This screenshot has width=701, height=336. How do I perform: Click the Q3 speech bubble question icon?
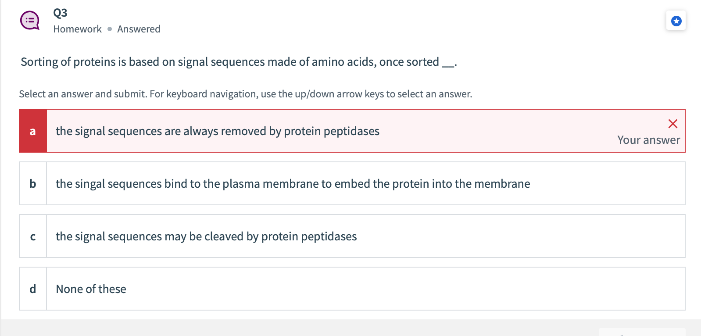(30, 19)
